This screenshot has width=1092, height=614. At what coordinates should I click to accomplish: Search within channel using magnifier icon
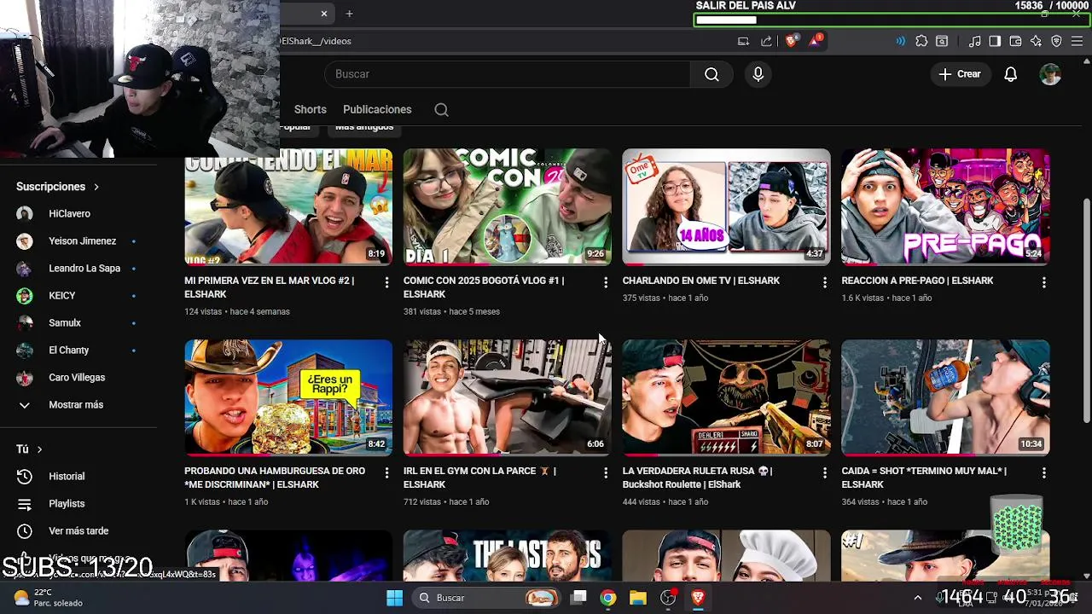441,110
